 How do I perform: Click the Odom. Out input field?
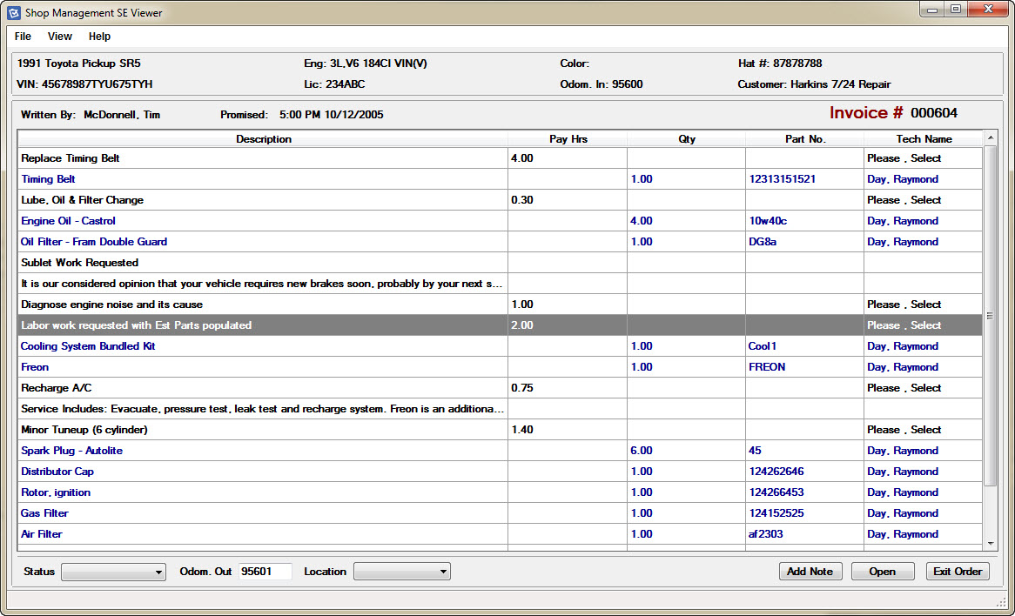click(x=266, y=572)
